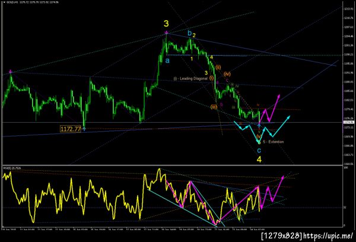The width and height of the screenshot is (356, 242).
Task: Click the RSI(5) indicator label
Action: [x=12, y=168]
